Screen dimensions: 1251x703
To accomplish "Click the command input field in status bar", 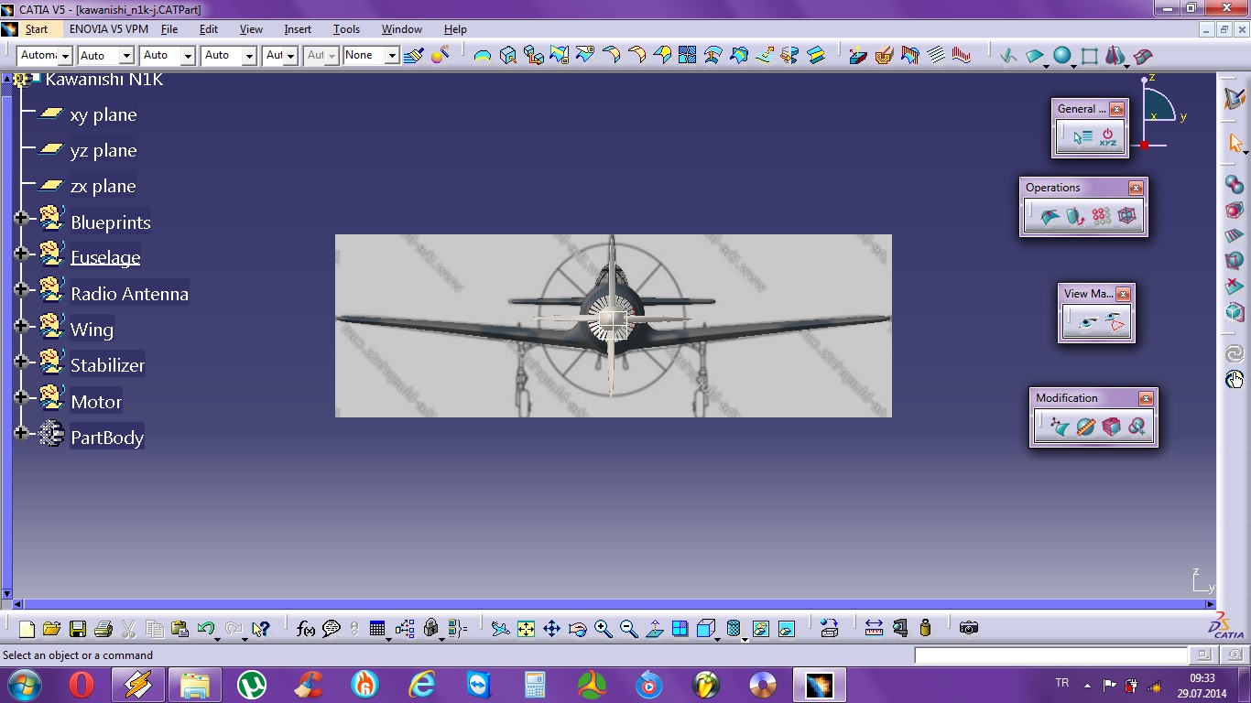I will coord(1050,655).
